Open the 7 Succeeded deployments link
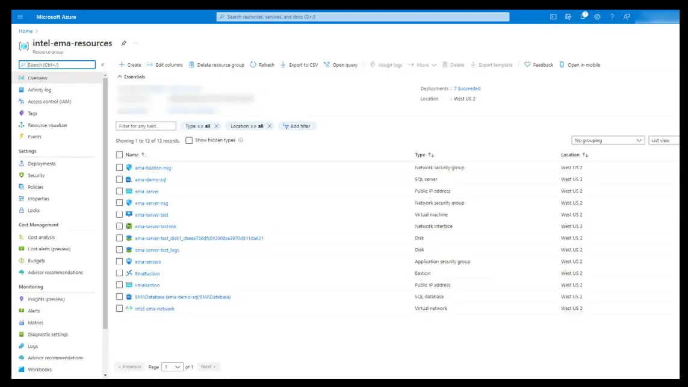The width and height of the screenshot is (688, 387). coord(467,88)
